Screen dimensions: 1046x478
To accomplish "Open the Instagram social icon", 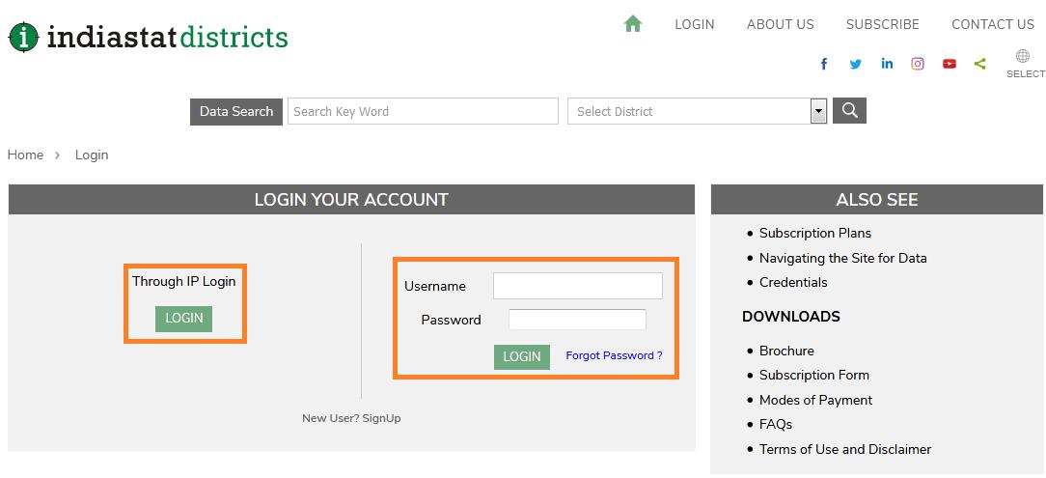I will (x=918, y=64).
